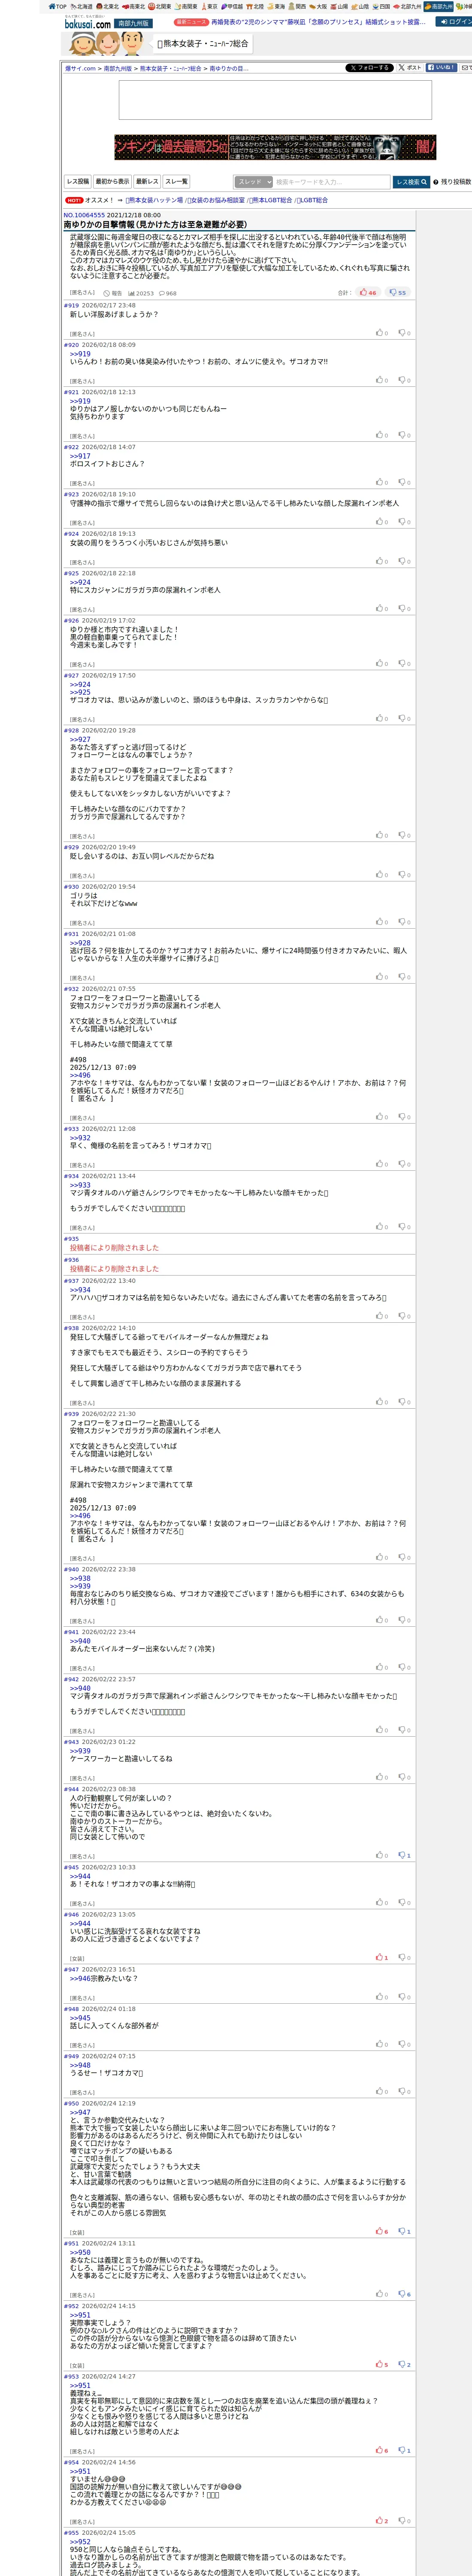
Task: Click the bakusai.com logo
Action: (x=88, y=23)
